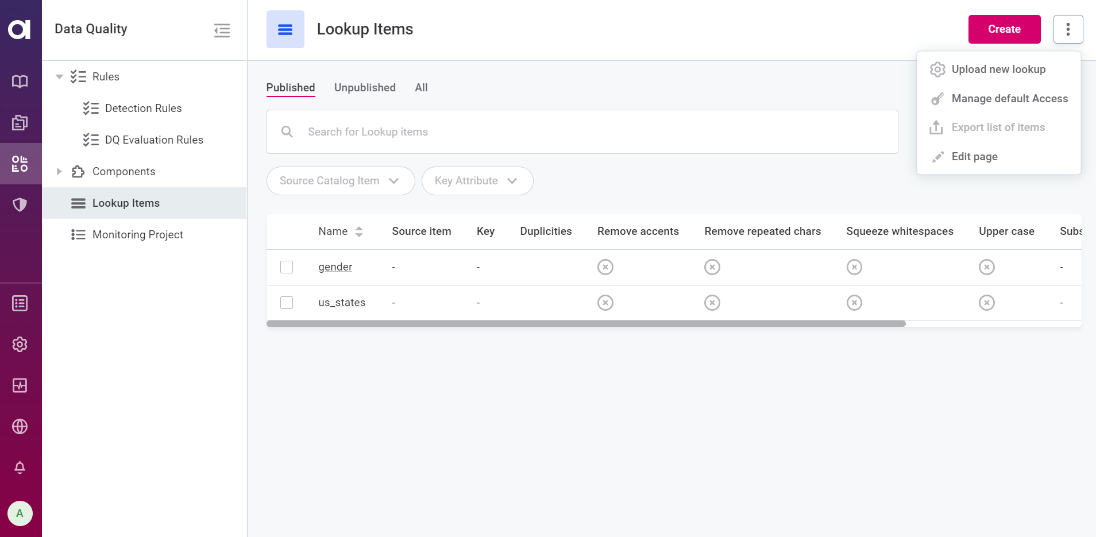Screen dimensions: 1096x537
Task: Choose Edit page from the menu
Action: tap(999, 157)
